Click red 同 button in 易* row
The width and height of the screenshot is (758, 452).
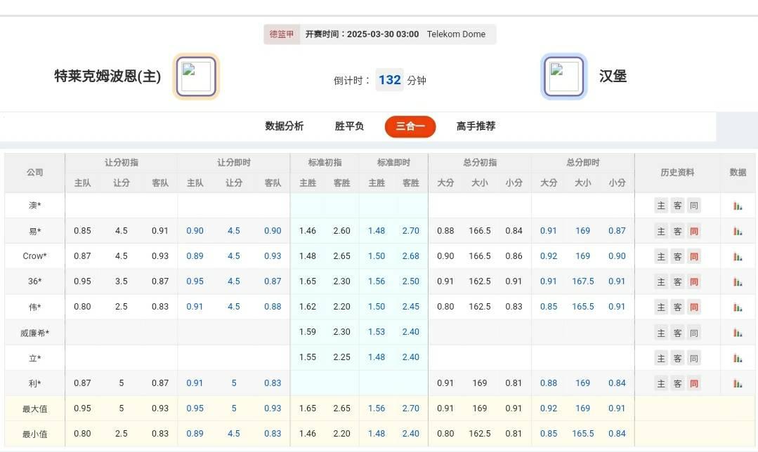click(693, 232)
